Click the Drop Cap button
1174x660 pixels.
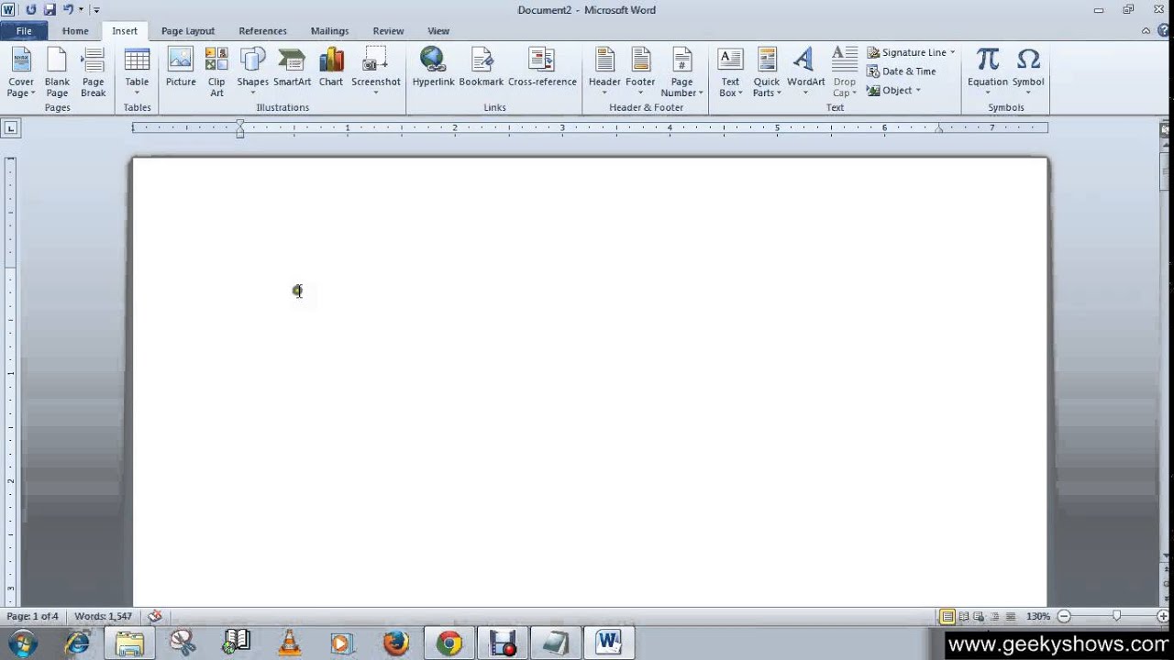(x=844, y=72)
